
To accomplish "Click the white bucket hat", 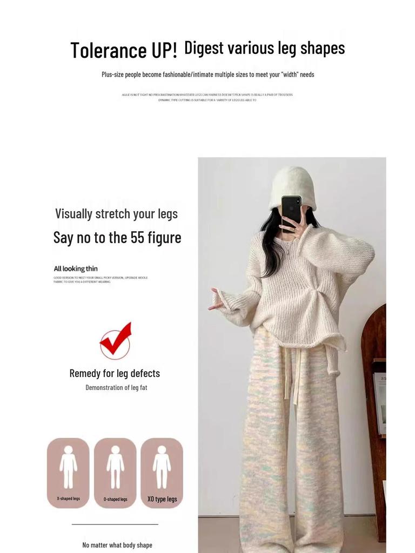I will pyautogui.click(x=292, y=188).
